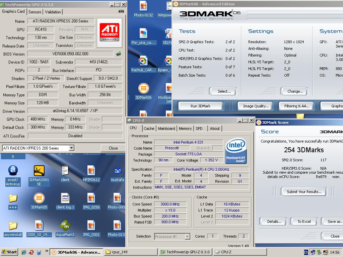Viewport: 343px width, 257px height.
Task: Switch to the Sensors tab in GPU-Z
Action: [35, 12]
